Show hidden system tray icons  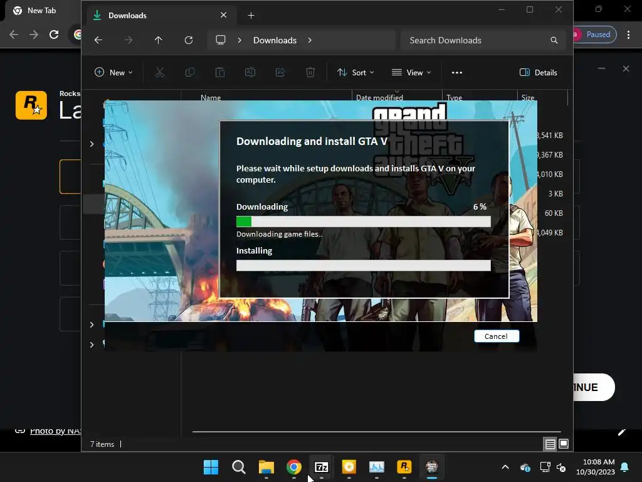(505, 467)
